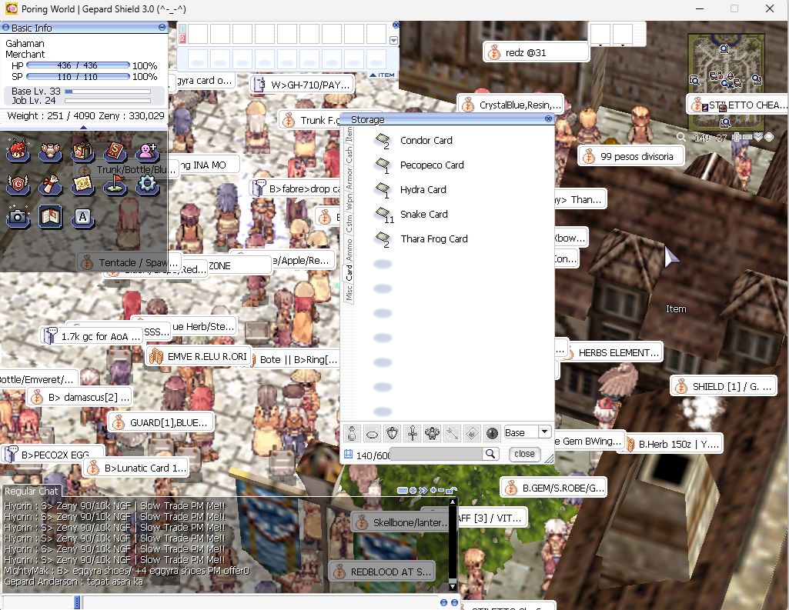Click the close button in Storage

pos(524,454)
